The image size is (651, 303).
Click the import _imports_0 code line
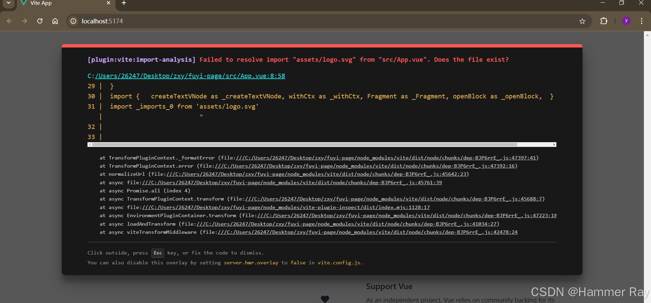tap(184, 107)
